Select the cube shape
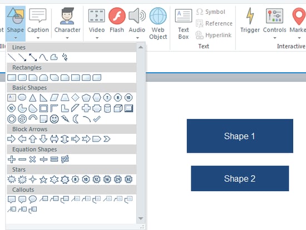Viewport: 306px width, 230px height. point(118,108)
